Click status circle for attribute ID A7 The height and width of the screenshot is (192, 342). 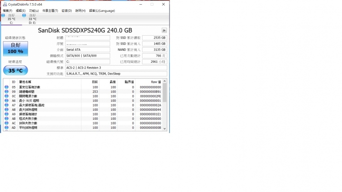click(7, 105)
